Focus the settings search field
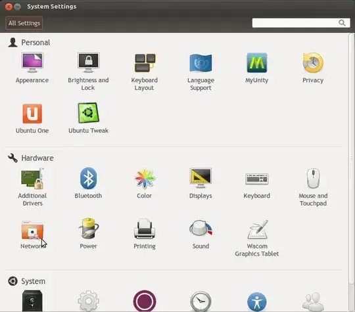355x312 pixels. pyautogui.click(x=301, y=23)
